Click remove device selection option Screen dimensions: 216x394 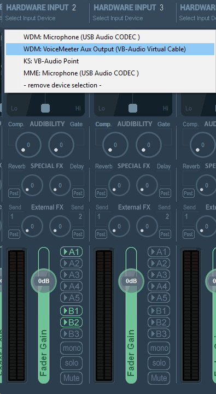[110, 85]
